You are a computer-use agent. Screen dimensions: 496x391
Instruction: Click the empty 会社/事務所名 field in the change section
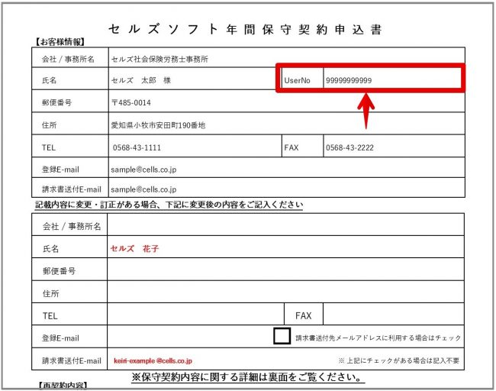coord(285,225)
